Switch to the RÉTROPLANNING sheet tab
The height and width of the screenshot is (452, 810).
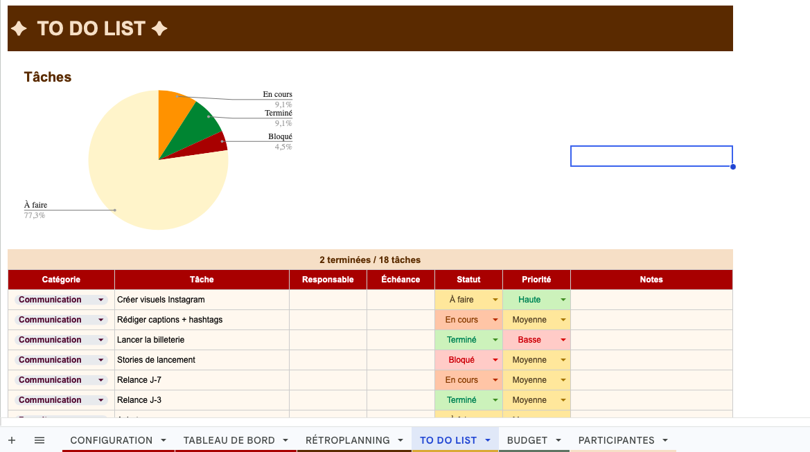click(347, 440)
